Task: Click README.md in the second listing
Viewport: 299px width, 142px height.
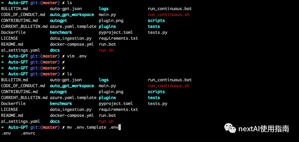Action: tap(12, 115)
